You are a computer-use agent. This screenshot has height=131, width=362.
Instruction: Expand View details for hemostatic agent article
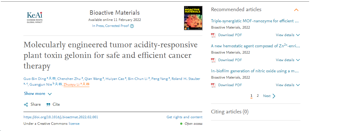click(288, 60)
